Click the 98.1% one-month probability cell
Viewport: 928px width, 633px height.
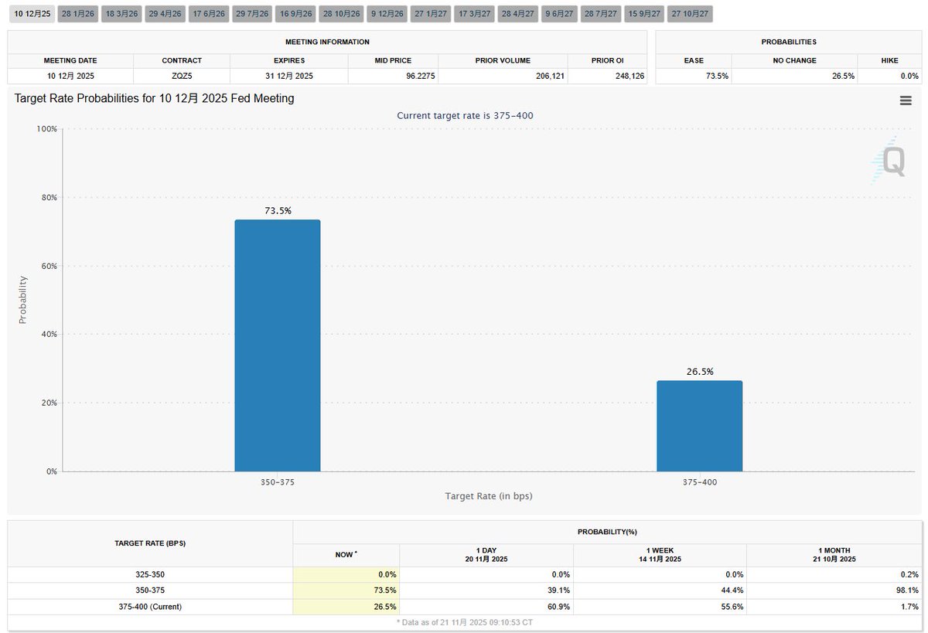tap(834, 590)
